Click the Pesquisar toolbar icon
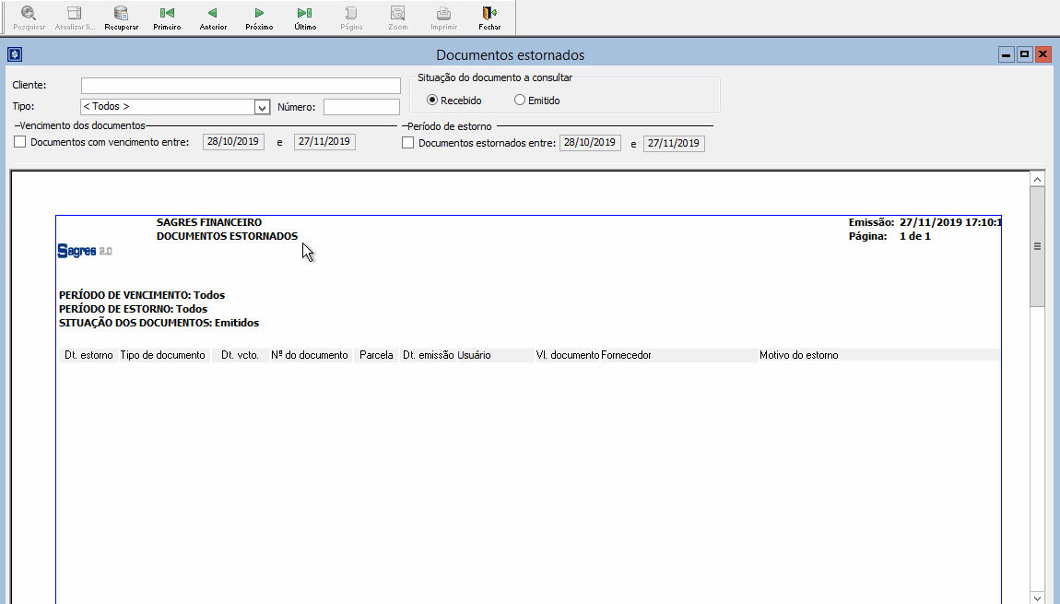The image size is (1060, 604). click(x=29, y=14)
